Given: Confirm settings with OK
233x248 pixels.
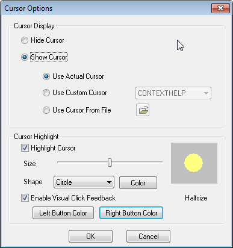Looking at the screenshot, I should click(90, 237).
